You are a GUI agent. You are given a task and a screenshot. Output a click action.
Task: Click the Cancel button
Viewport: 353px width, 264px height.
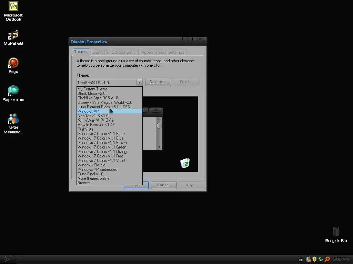pyautogui.click(x=163, y=185)
